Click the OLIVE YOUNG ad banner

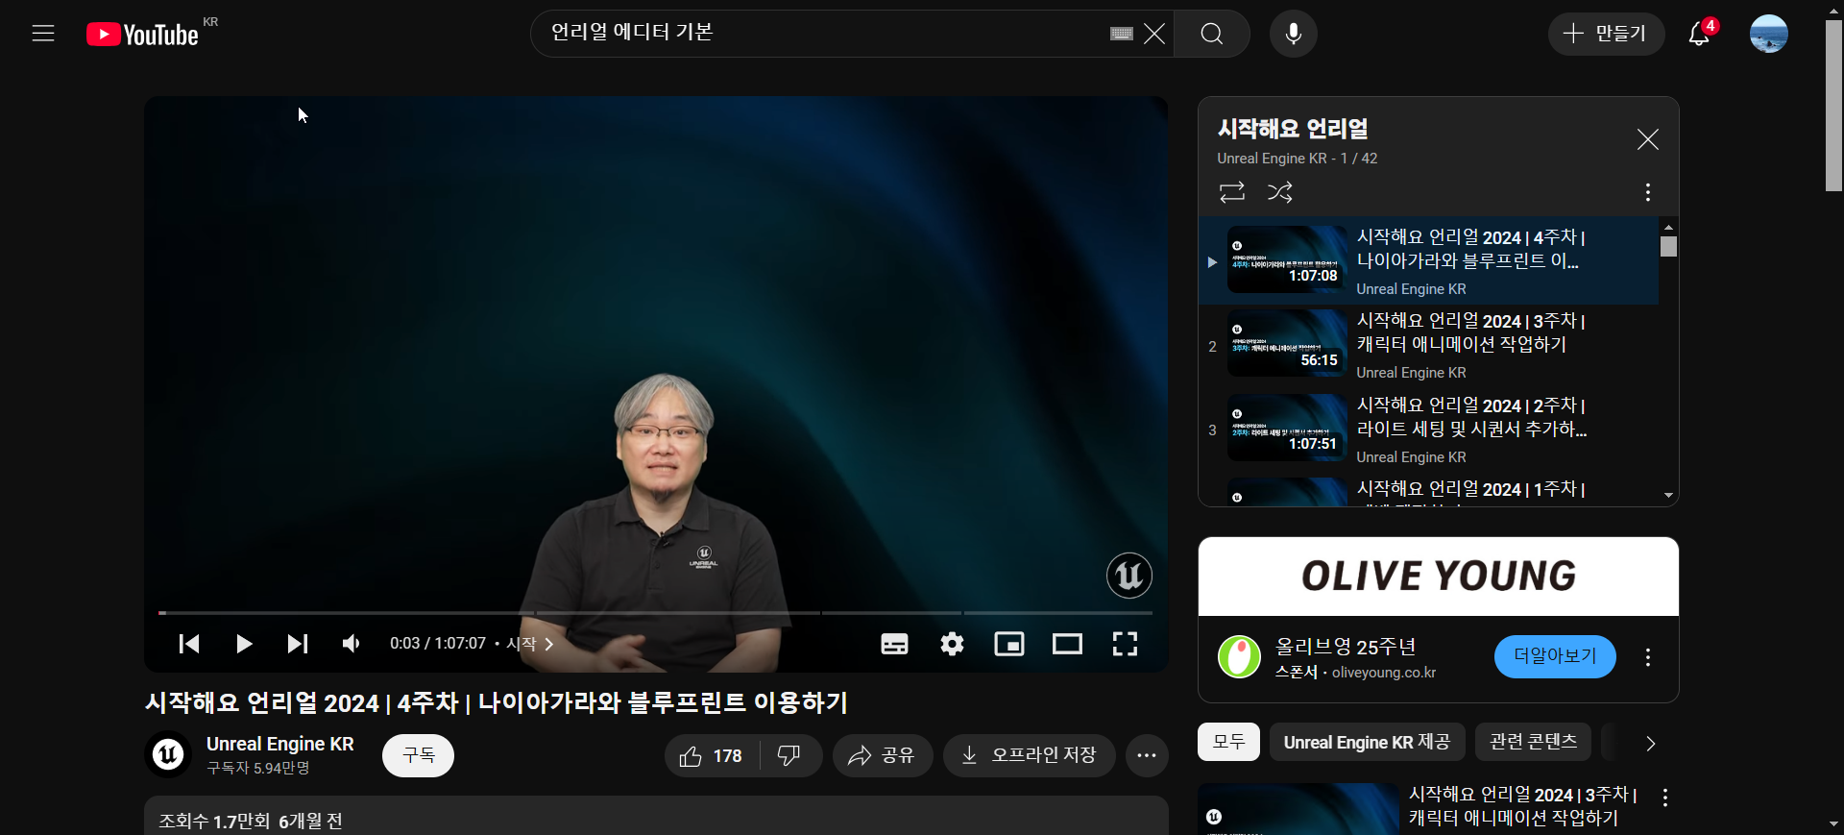coord(1439,577)
